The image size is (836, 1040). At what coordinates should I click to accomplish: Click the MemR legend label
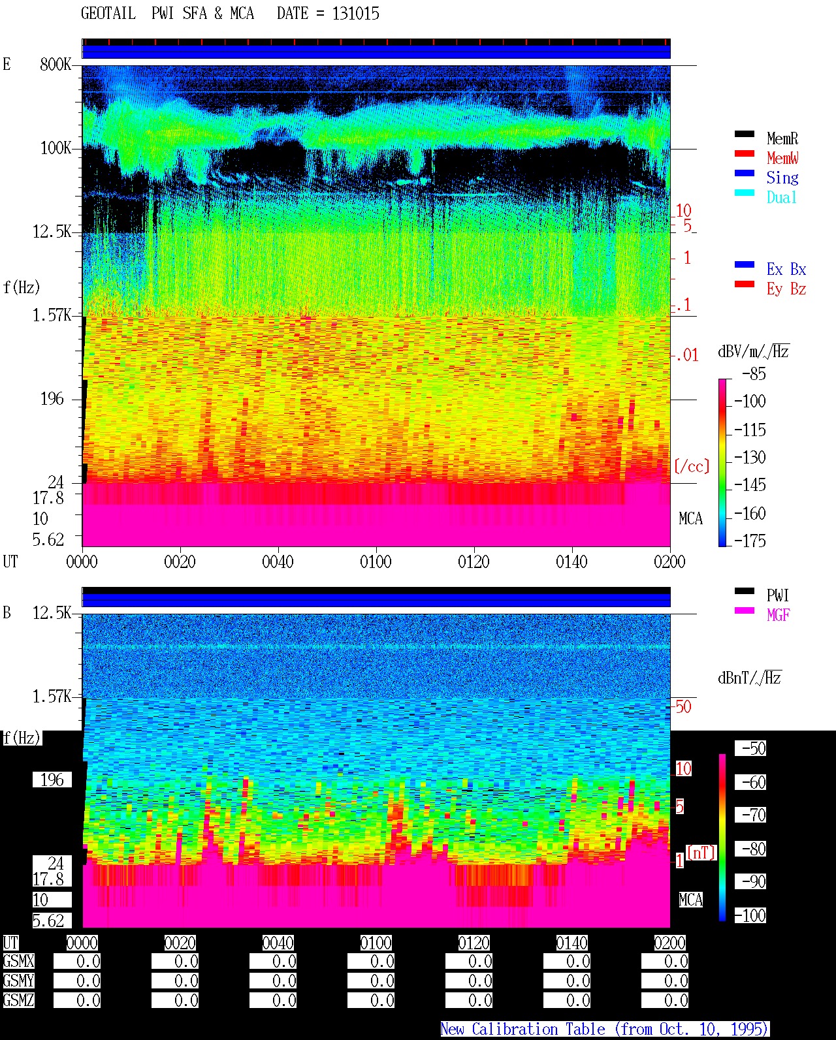click(x=782, y=138)
